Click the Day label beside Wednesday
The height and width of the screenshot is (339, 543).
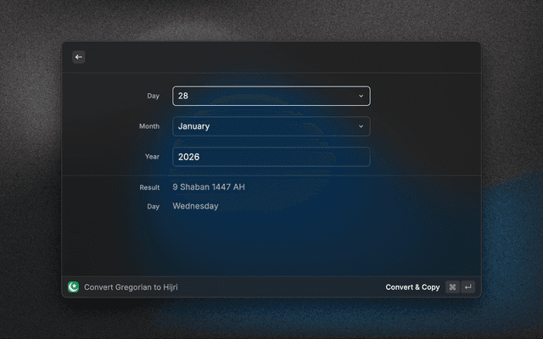click(153, 206)
